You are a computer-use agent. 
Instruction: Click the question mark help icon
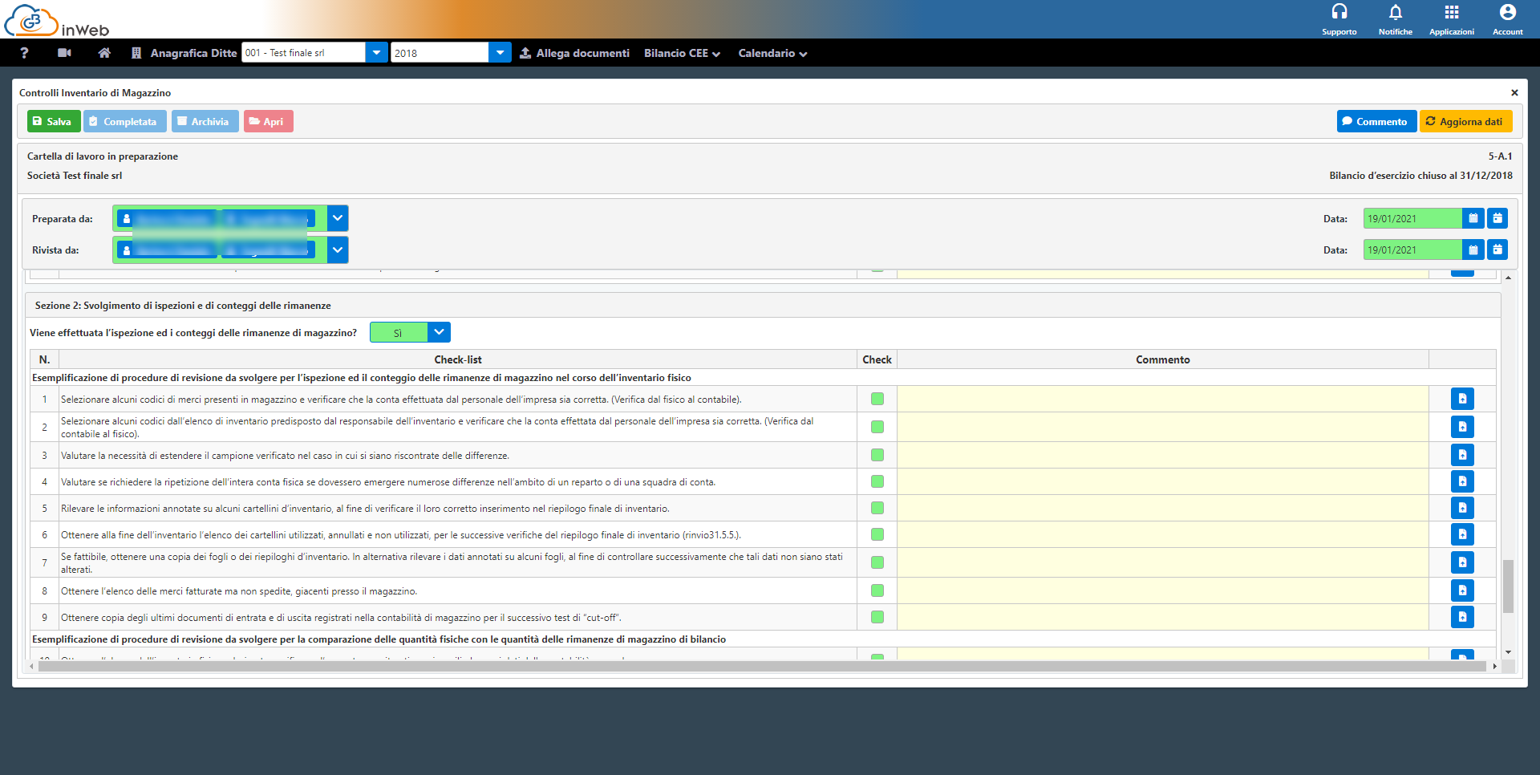tap(24, 53)
